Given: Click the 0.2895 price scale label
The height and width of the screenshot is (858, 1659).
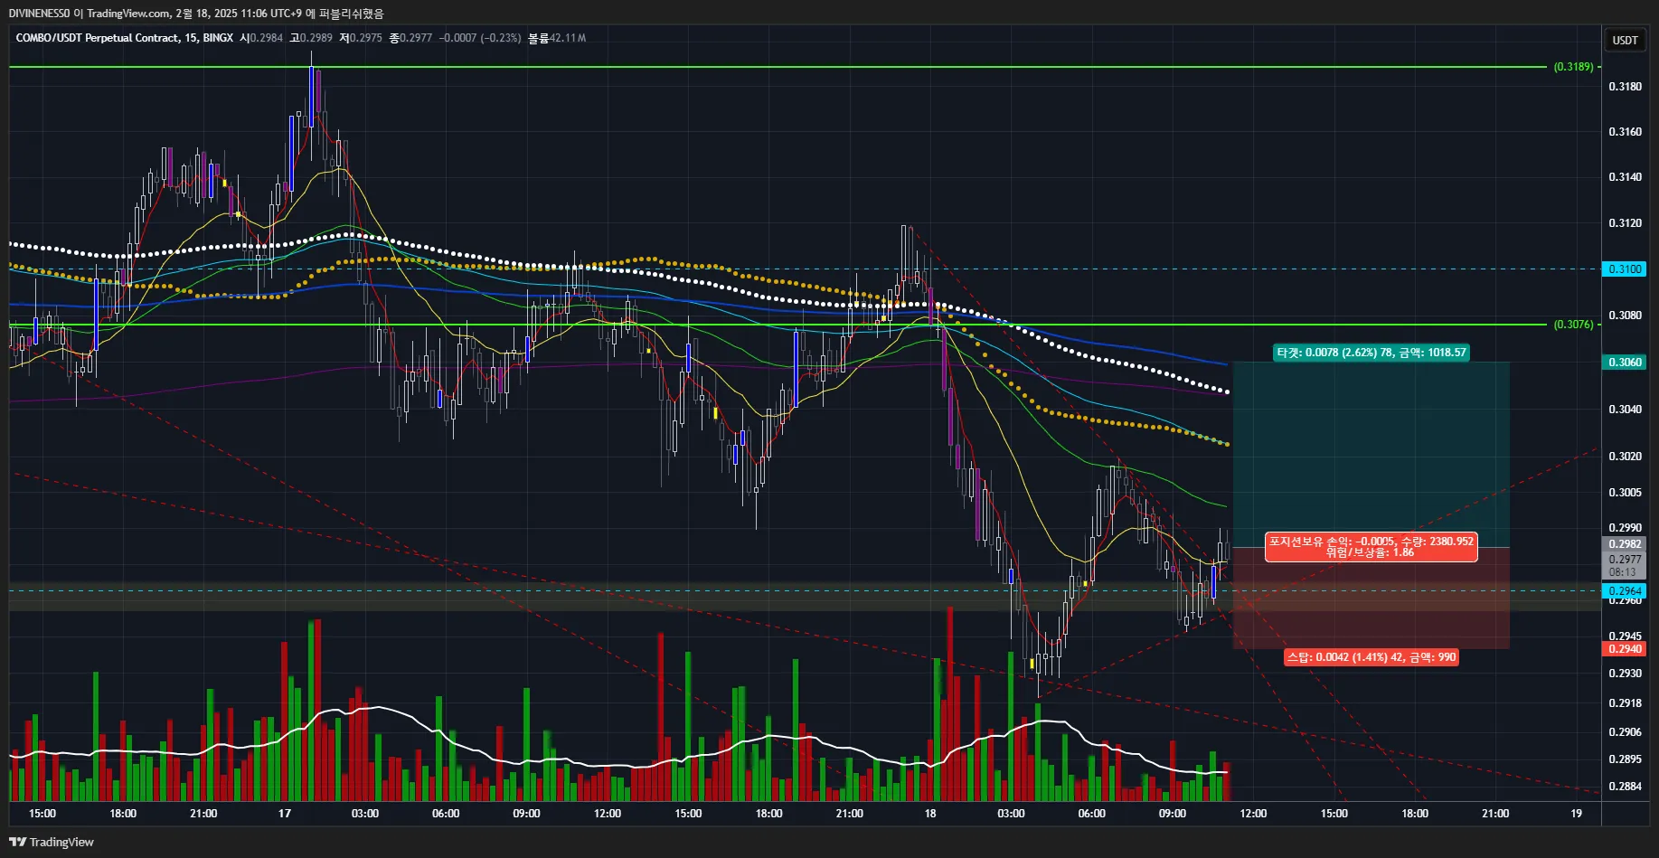Looking at the screenshot, I should tap(1625, 759).
